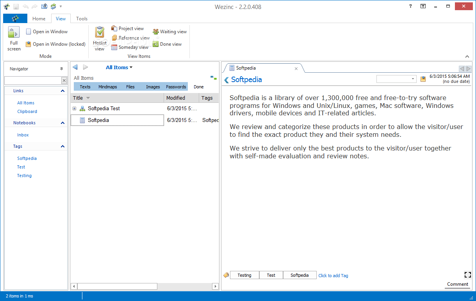The height and width of the screenshot is (301, 476).
Task: Sort by the Modified column header
Action: [181, 98]
